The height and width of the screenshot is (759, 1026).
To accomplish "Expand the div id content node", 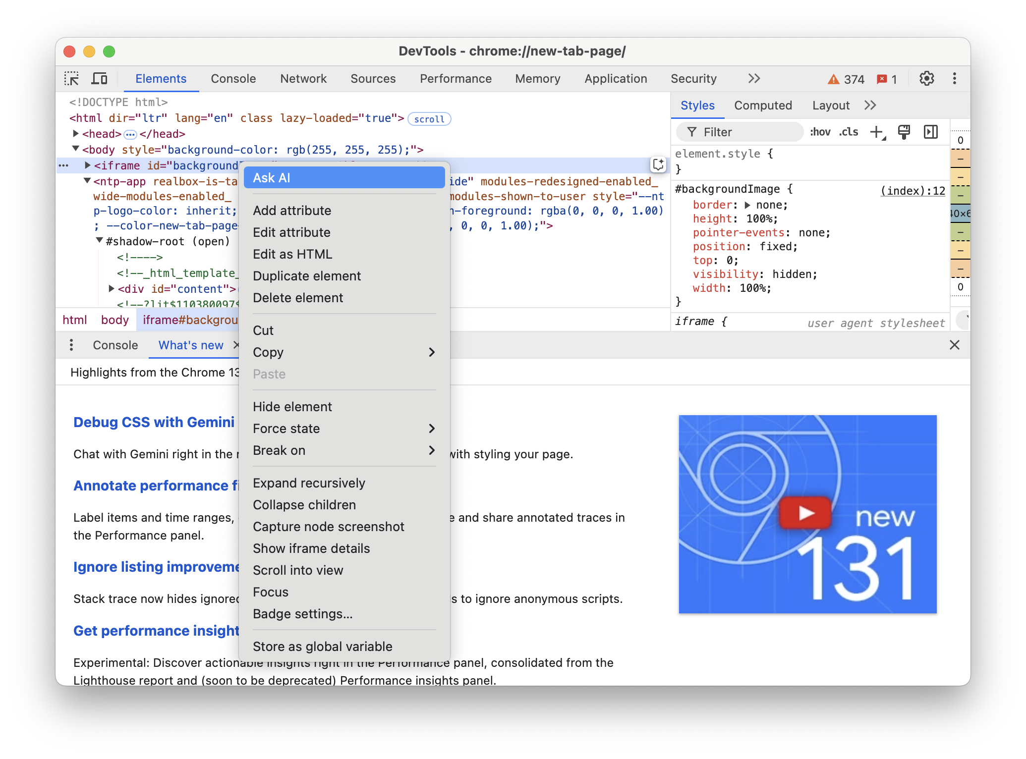I will [x=112, y=288].
